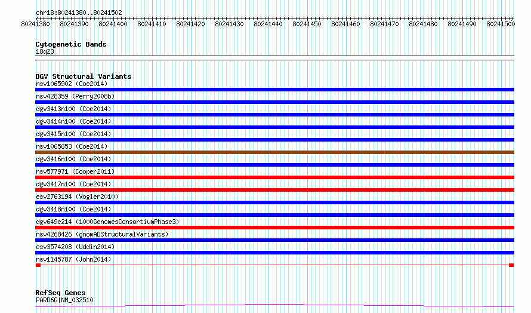
Task: Click the blue bar under esv3574208
Action: pos(274,253)
